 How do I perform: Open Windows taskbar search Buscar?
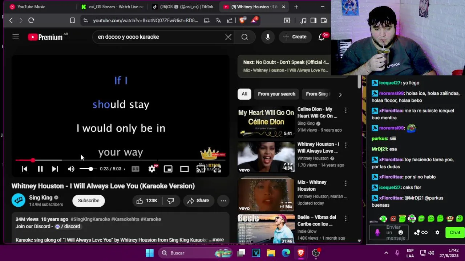[x=195, y=253]
